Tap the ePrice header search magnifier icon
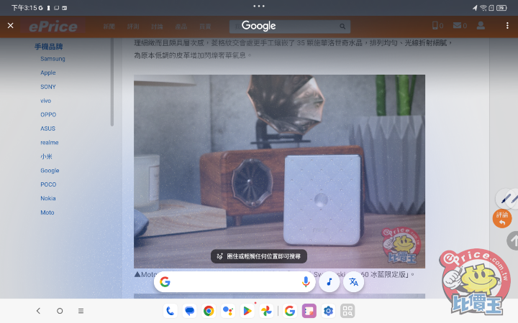The width and height of the screenshot is (518, 323). (x=342, y=27)
